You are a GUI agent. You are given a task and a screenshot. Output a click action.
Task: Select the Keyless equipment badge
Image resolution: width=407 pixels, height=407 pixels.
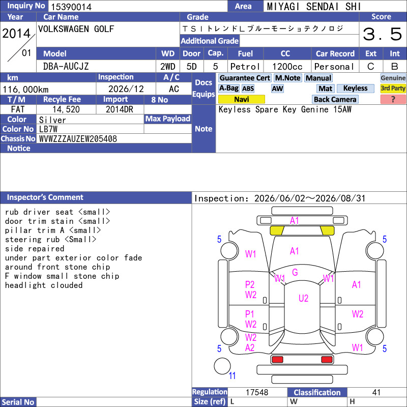click(x=355, y=88)
